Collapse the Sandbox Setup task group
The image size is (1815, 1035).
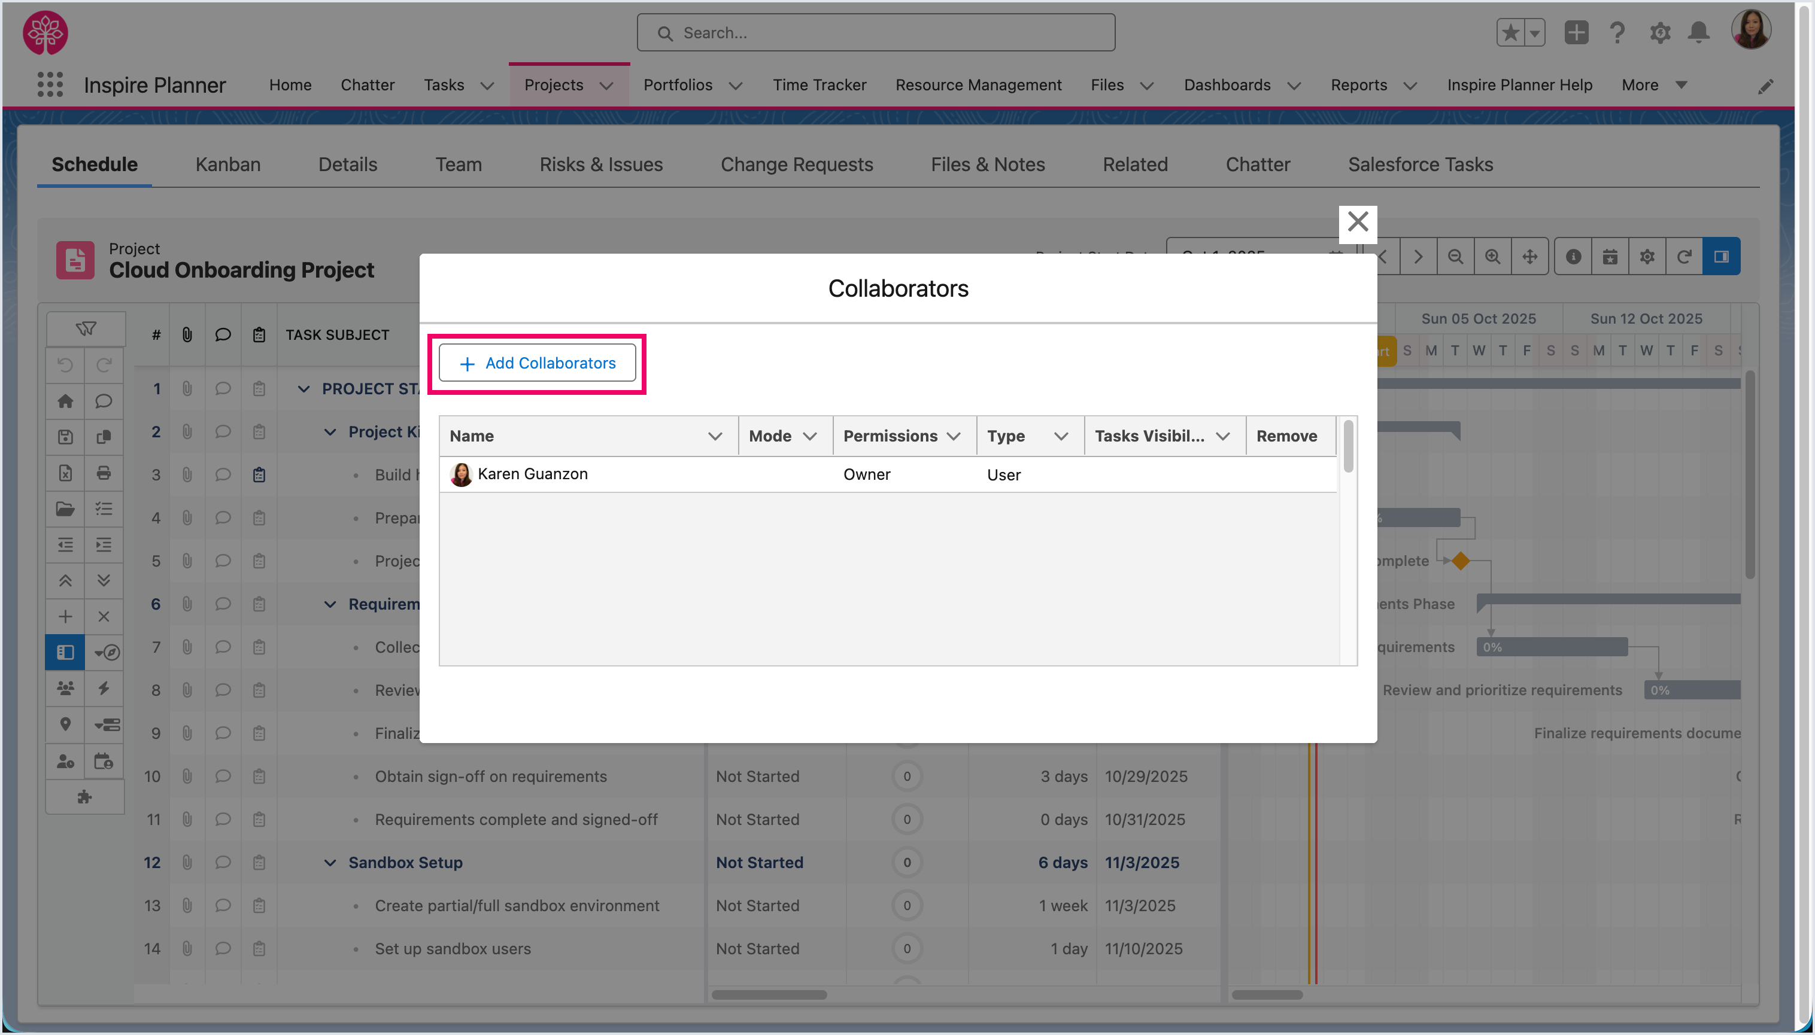(x=330, y=862)
